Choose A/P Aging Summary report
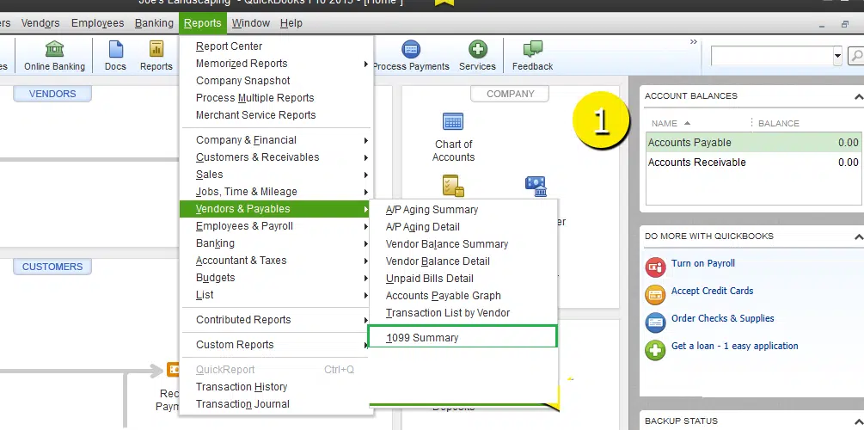 [x=463, y=210]
